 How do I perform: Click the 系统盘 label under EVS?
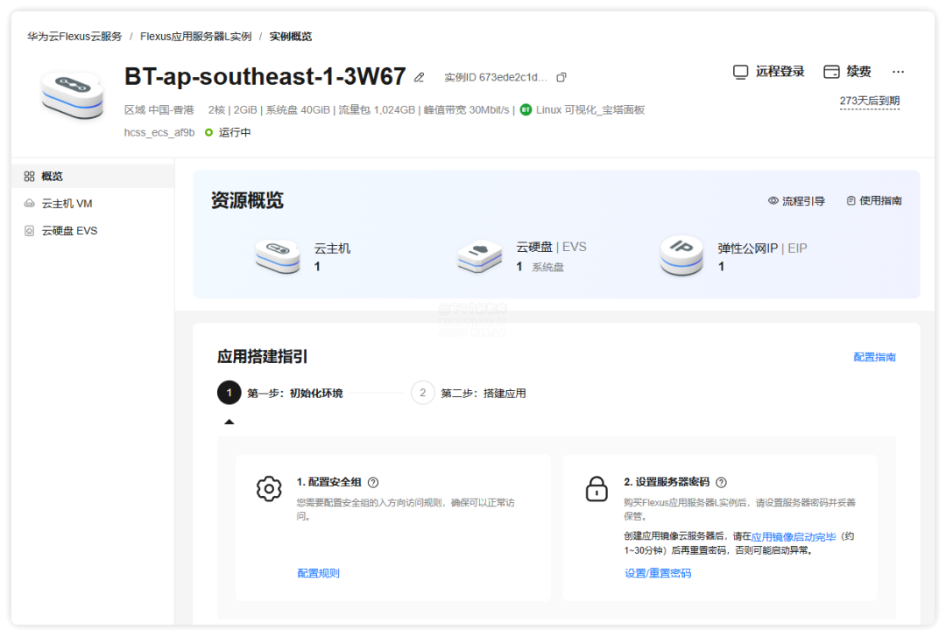547,267
